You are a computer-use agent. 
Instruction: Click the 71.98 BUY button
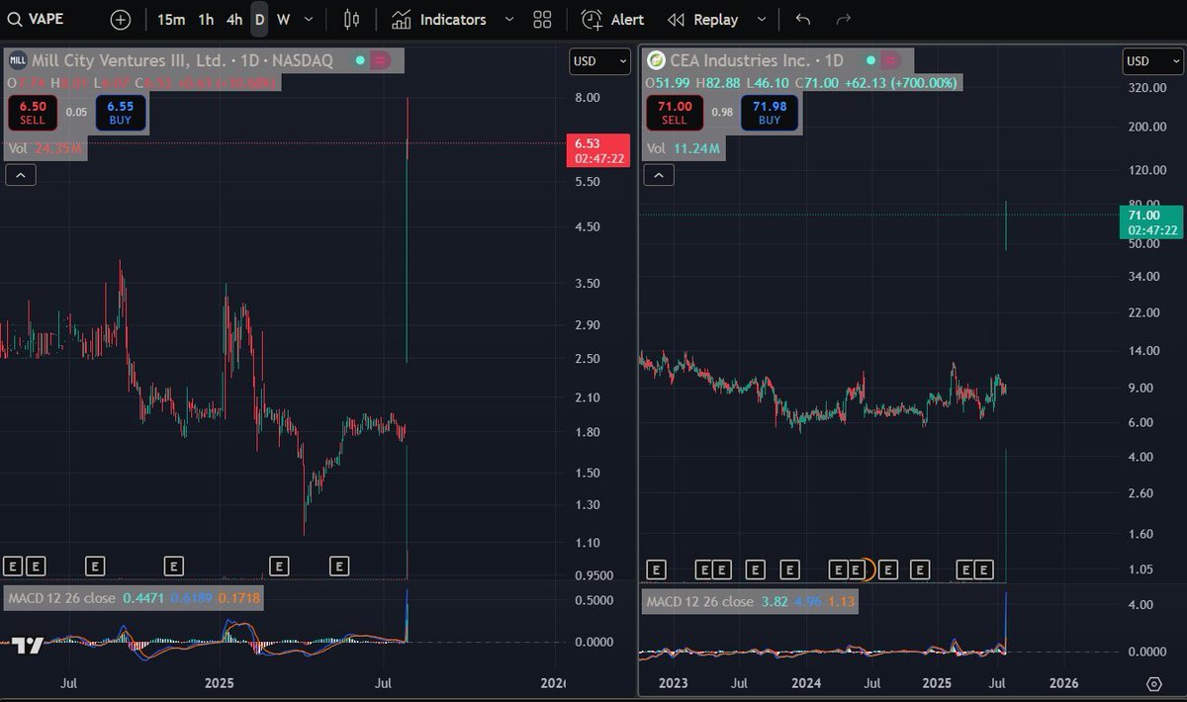769,111
